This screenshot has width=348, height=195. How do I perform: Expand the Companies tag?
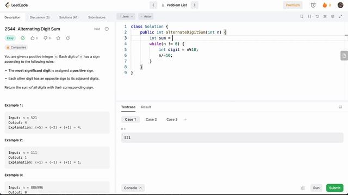(x=16, y=47)
